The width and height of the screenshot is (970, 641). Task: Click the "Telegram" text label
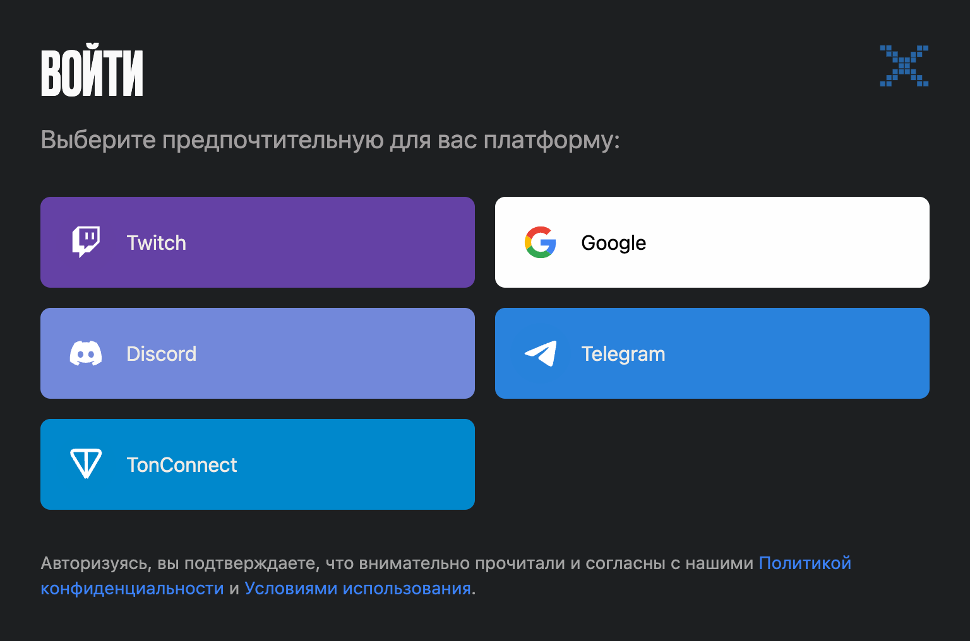point(623,354)
